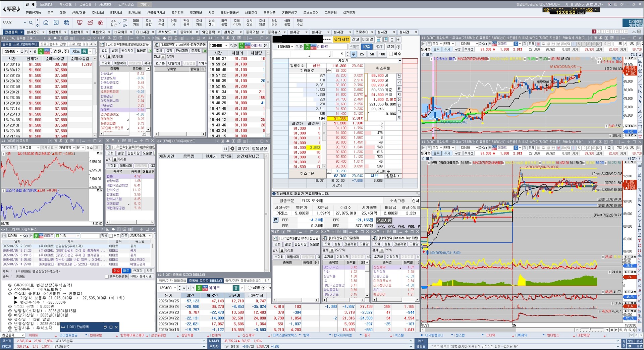Expand the 시장가 order type dropdown

click(400, 61)
